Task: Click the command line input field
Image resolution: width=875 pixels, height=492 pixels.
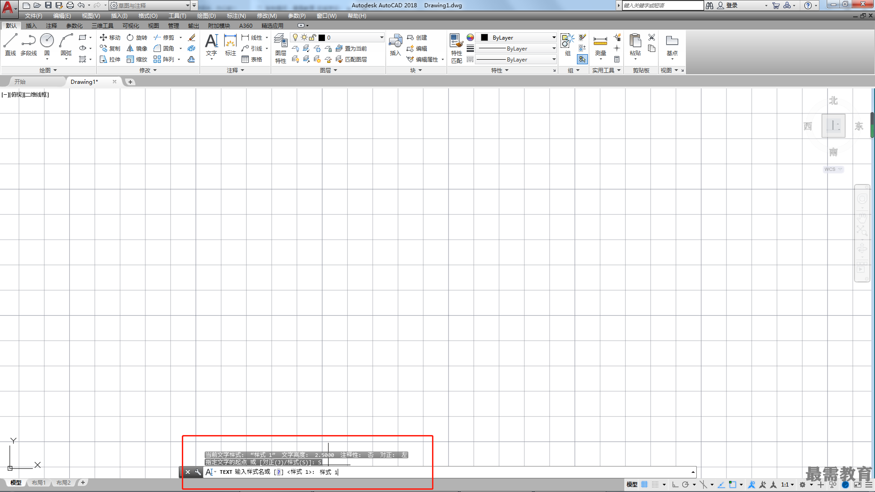Action: (x=449, y=472)
